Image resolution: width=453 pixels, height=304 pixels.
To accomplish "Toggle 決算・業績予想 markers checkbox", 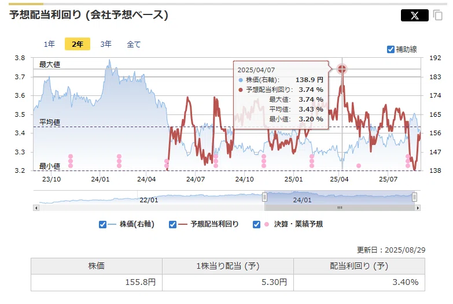I will coord(256,224).
